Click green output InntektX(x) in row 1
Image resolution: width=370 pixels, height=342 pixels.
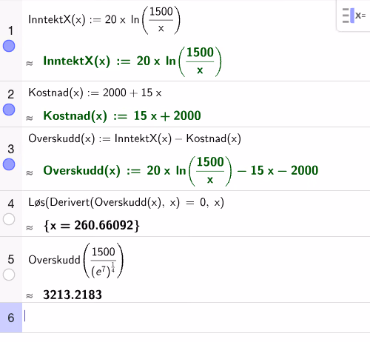tap(132, 61)
